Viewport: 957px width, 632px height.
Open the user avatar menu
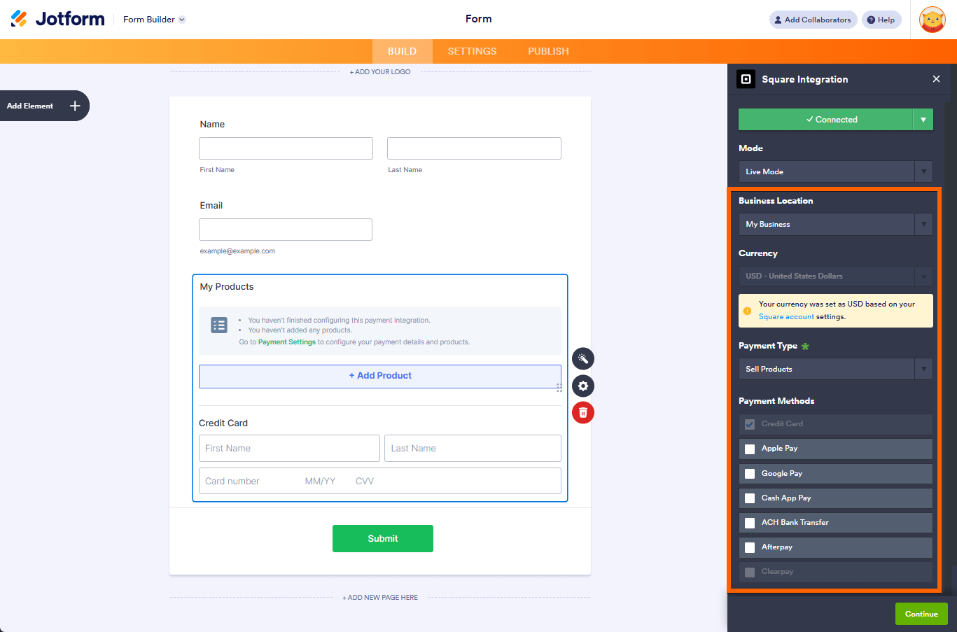[x=932, y=20]
